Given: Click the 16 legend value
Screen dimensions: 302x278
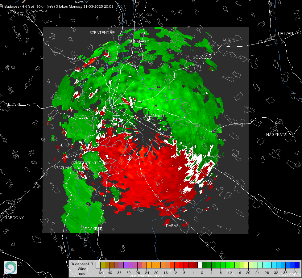Looking at the screenshot, I should pyautogui.click(x=239, y=273).
